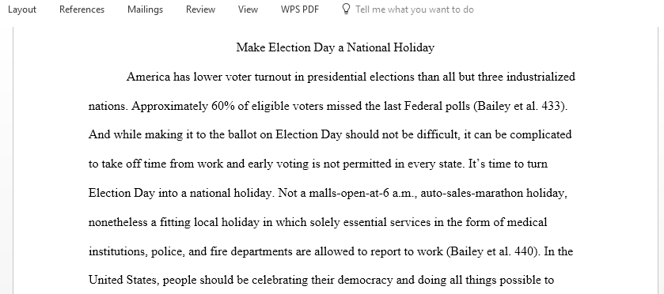Image resolution: width=664 pixels, height=294 pixels.
Task: Place cursor in the title 'Make Election Day a National Holiday'
Action: (x=335, y=47)
